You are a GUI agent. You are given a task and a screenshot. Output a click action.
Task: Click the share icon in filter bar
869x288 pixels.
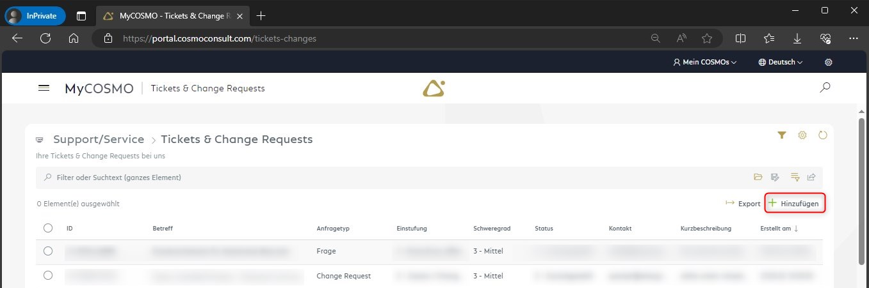pyautogui.click(x=811, y=177)
